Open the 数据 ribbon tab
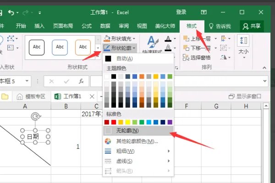This screenshot has height=183, width=275. pos(105,26)
